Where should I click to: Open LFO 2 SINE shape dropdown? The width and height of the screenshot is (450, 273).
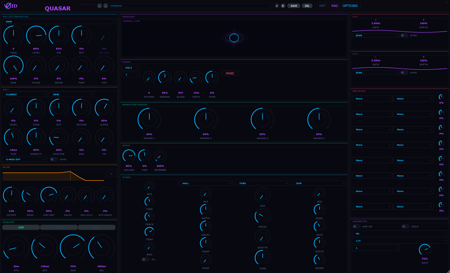[x=376, y=73]
